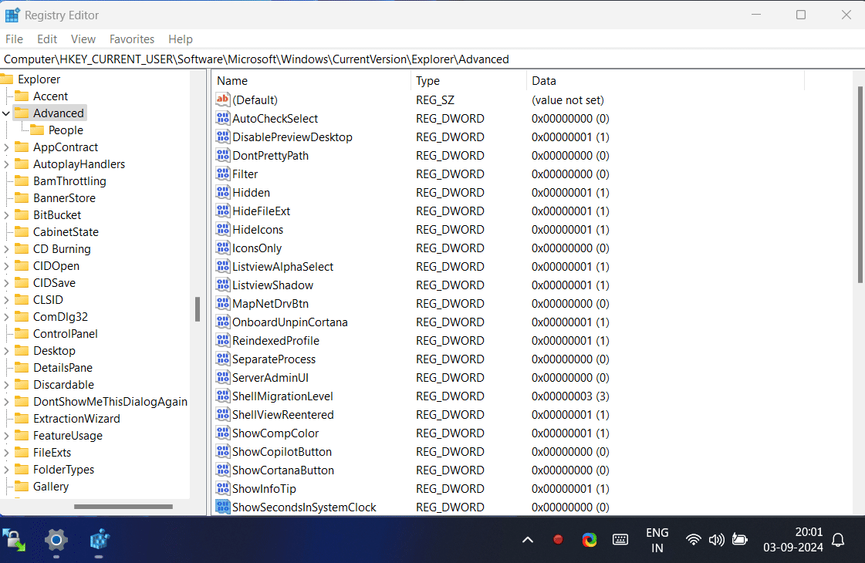Screen dimensions: 865x563
Task: Click the HideFileExt DWORD icon
Action: click(x=223, y=211)
